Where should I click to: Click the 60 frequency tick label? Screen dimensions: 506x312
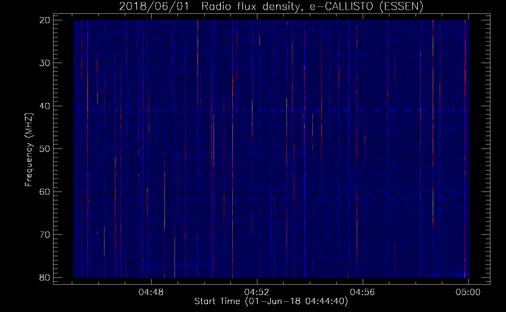click(45, 192)
